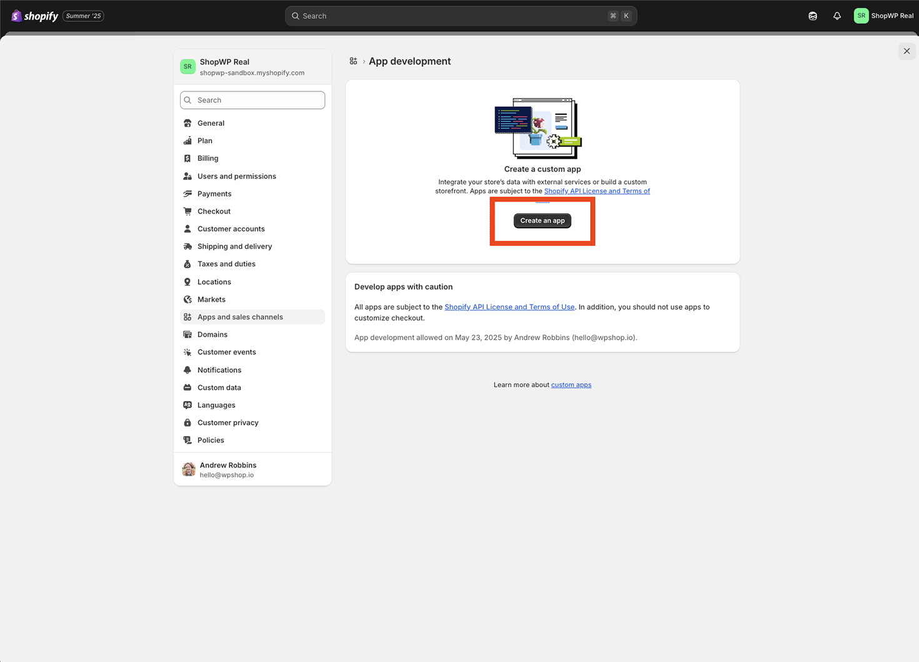919x662 pixels.
Task: Open Markets settings
Action: (253, 300)
